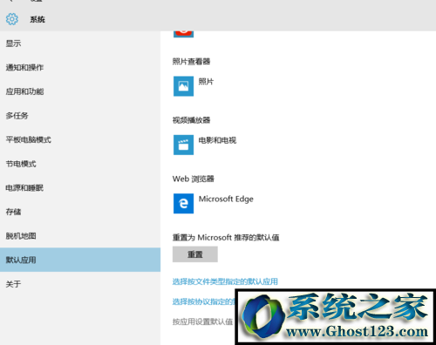Click the 系统 header title

37,19
